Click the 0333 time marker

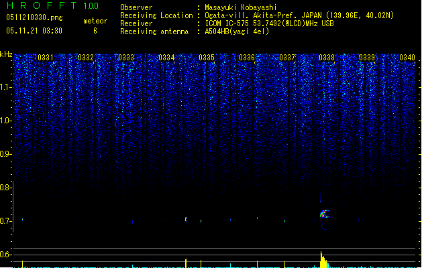(x=126, y=58)
